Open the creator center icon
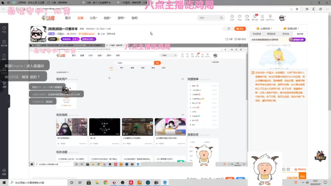The width and height of the screenshot is (331, 186). click(x=270, y=17)
